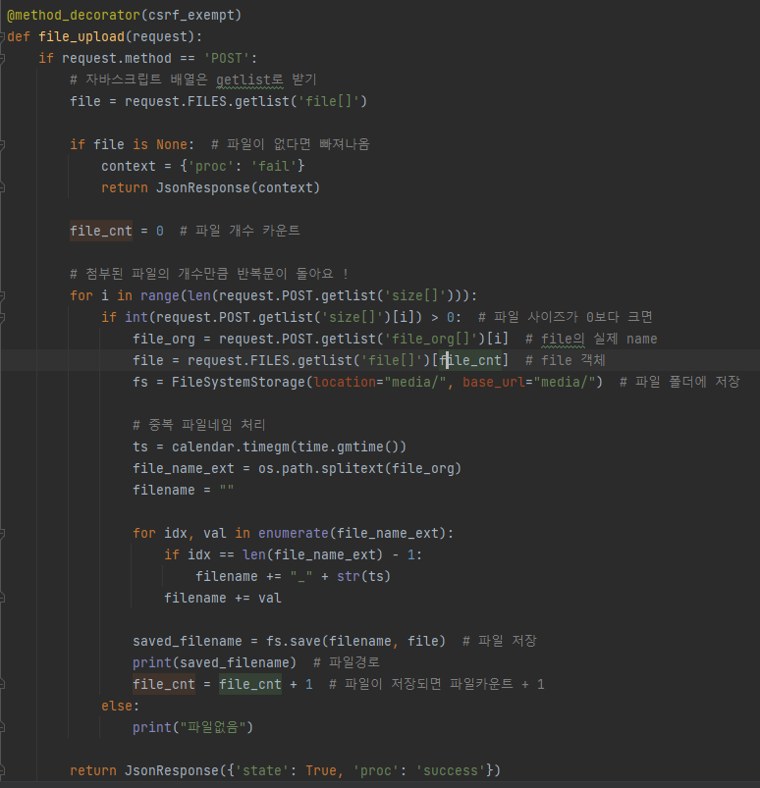Click the '# 중복 파일네임 처리' comment
Image resolution: width=760 pixels, height=788 pixels.
[x=199, y=425]
